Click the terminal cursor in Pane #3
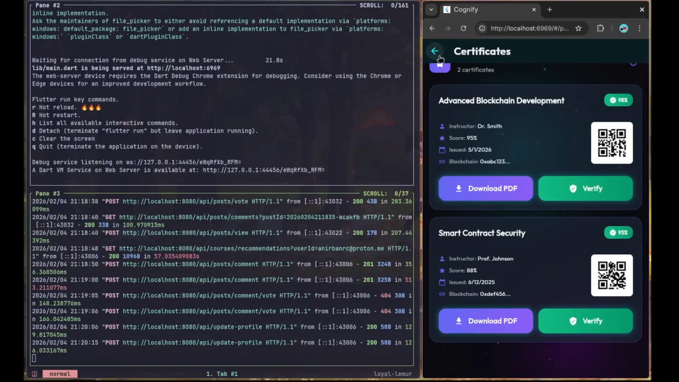679x382 pixels. (34, 358)
